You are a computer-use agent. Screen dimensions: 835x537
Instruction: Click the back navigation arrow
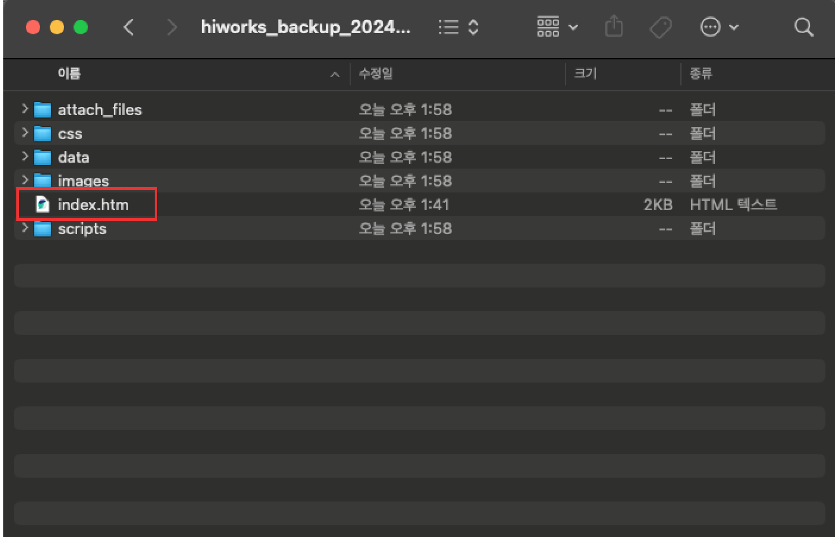(x=129, y=28)
